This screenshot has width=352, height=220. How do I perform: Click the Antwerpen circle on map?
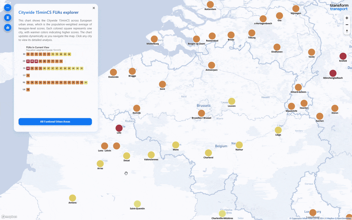pos(211,65)
